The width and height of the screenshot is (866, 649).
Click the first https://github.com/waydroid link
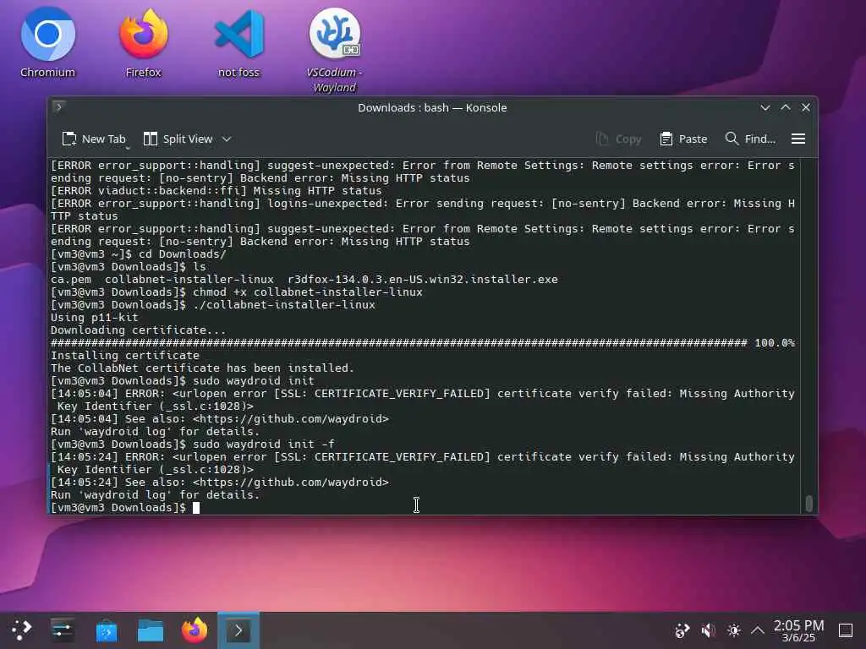click(x=291, y=419)
